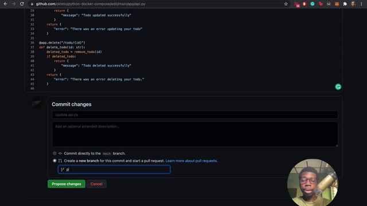Image resolution: width=367 pixels, height=206 pixels.
Task: Click the 'There was an error deleting your todo.' line
Action: tap(99, 80)
